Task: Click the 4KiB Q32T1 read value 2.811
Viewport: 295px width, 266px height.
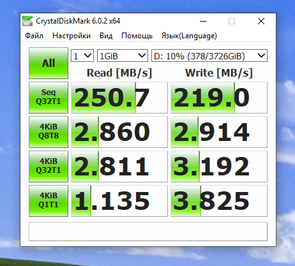Action: pyautogui.click(x=119, y=166)
